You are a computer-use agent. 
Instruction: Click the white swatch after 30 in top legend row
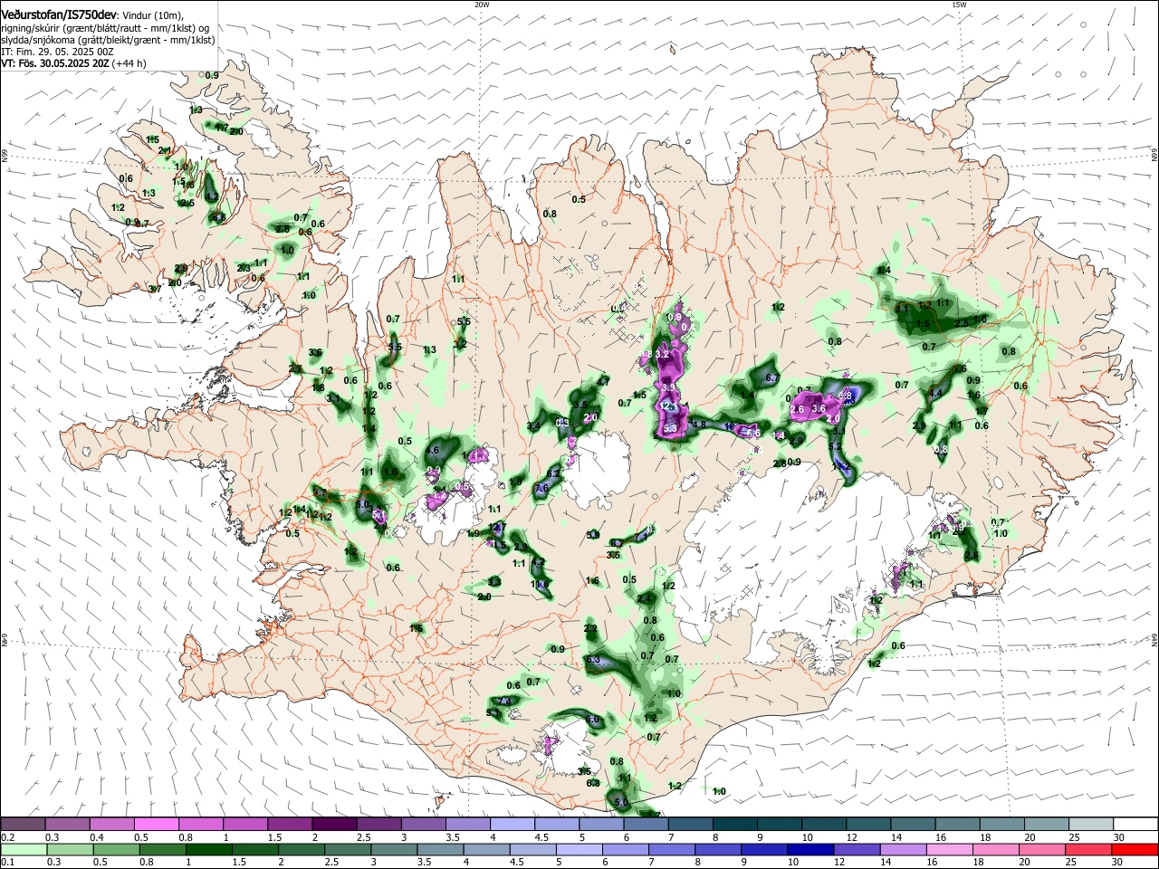1135,825
